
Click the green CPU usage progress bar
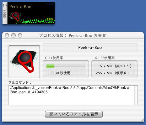[66, 66]
